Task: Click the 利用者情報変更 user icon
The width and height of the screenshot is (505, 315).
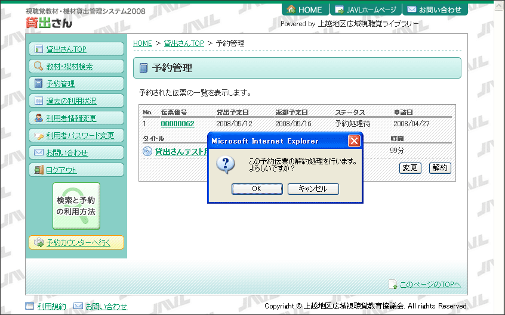Action: coord(38,118)
